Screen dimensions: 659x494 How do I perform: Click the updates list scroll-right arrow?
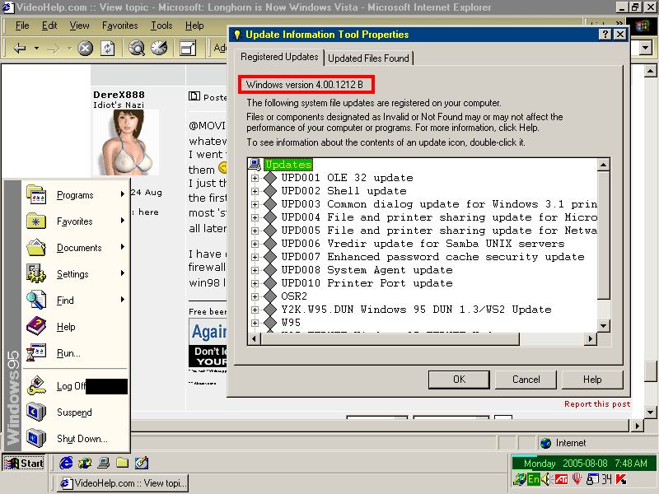(591, 338)
